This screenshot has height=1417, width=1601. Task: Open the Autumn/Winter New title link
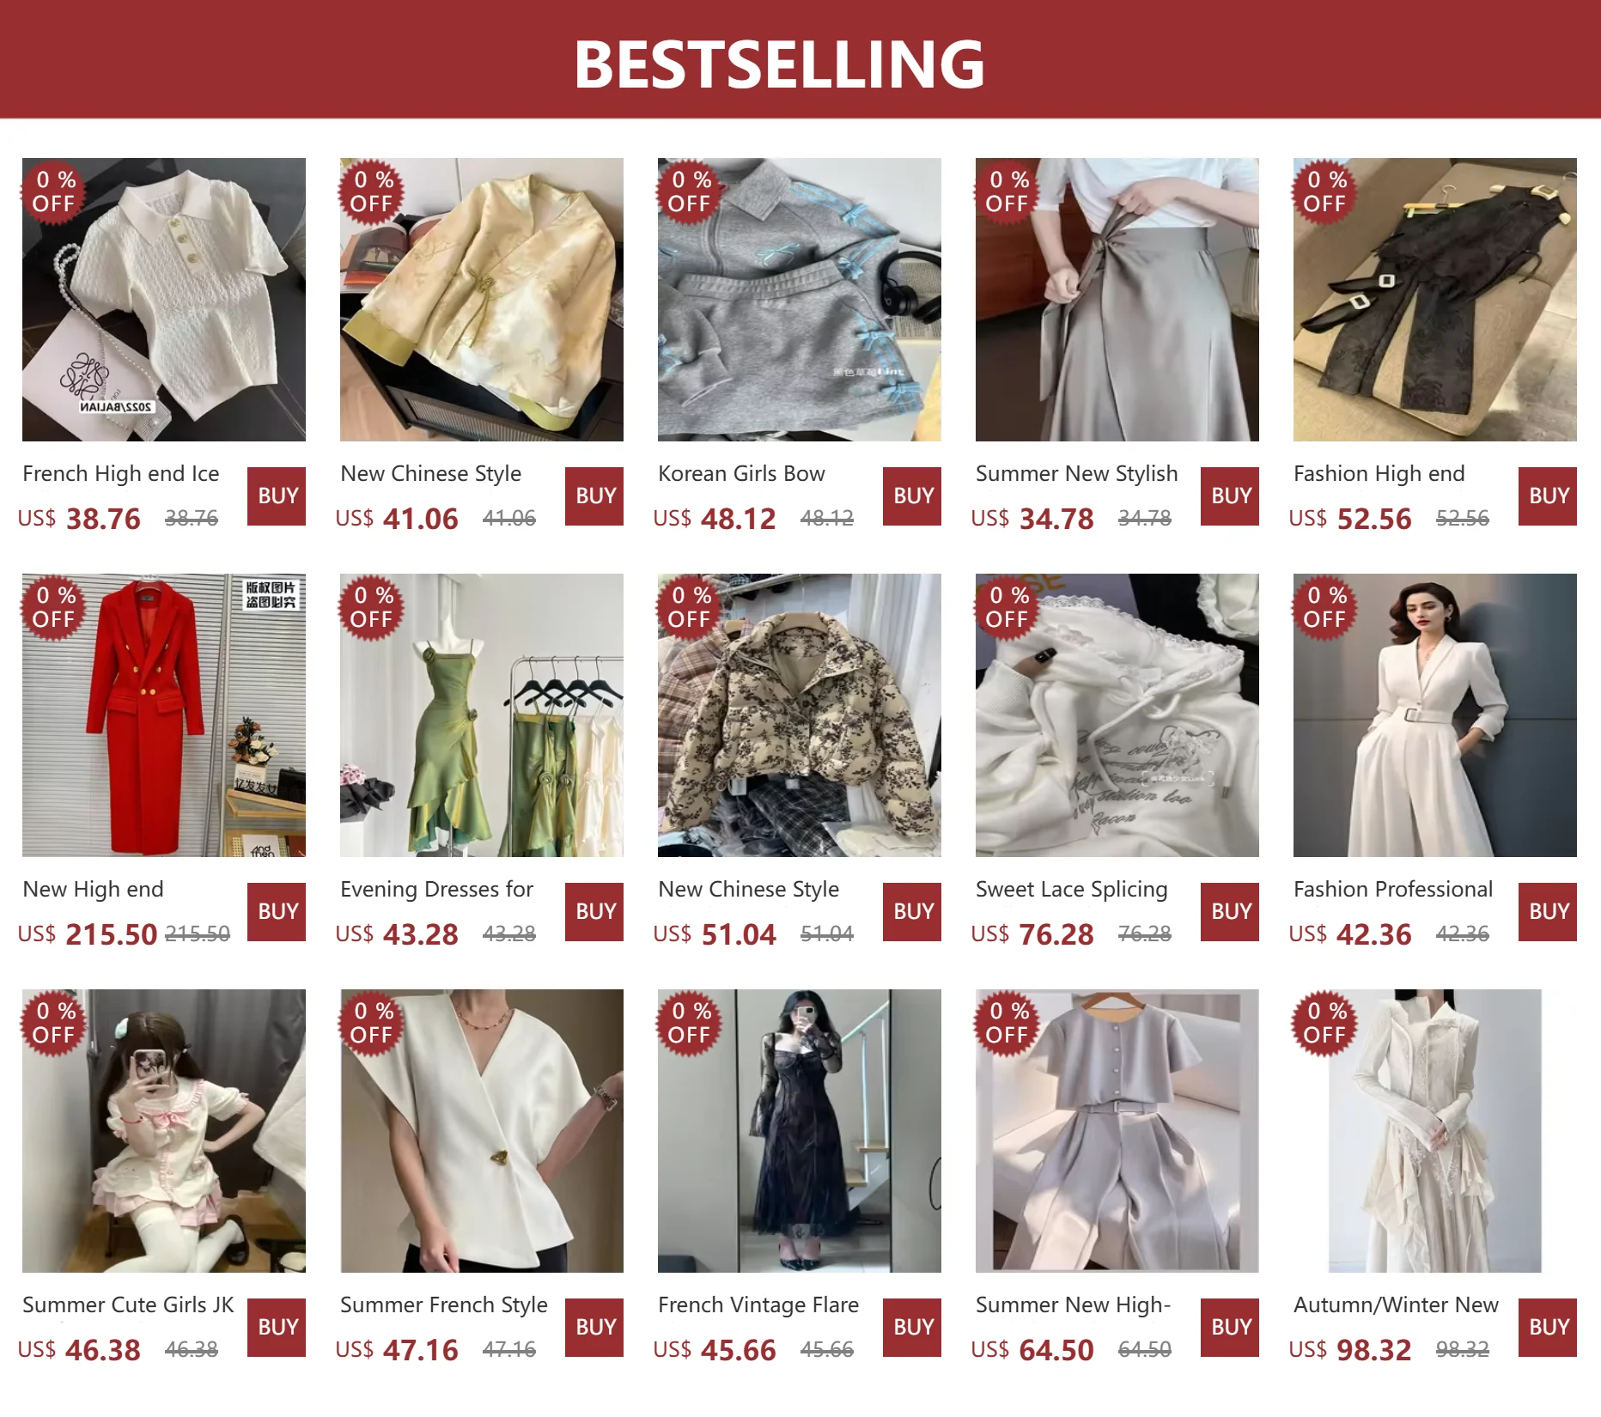1396,1304
